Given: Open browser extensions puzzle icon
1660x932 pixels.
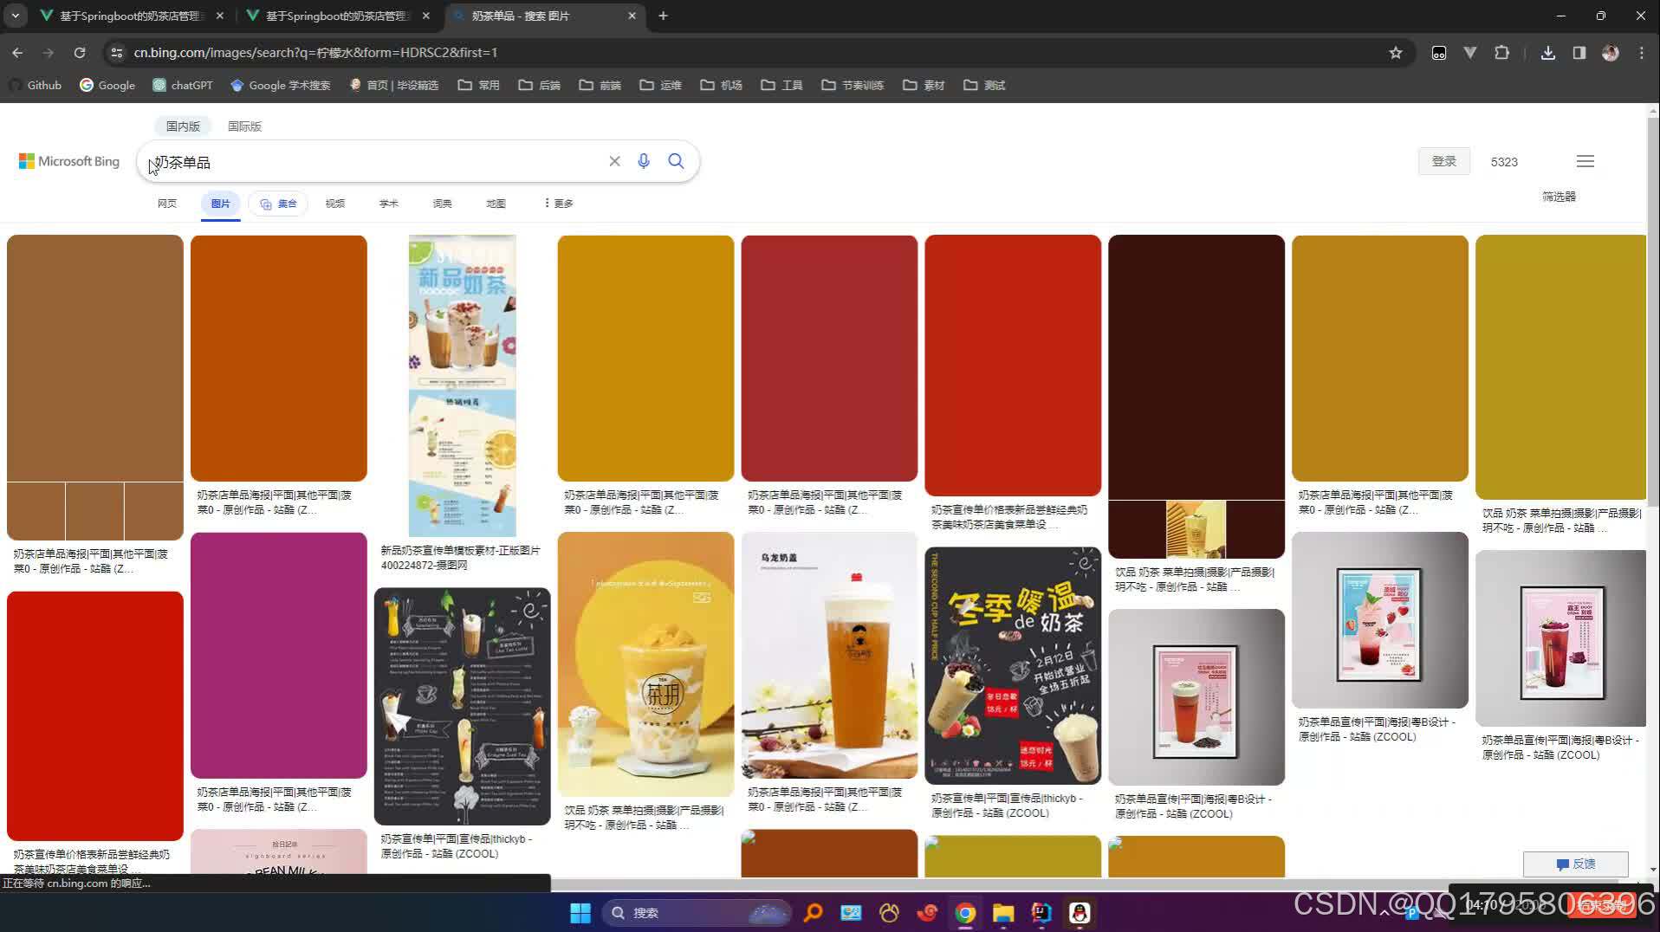Looking at the screenshot, I should point(1501,53).
